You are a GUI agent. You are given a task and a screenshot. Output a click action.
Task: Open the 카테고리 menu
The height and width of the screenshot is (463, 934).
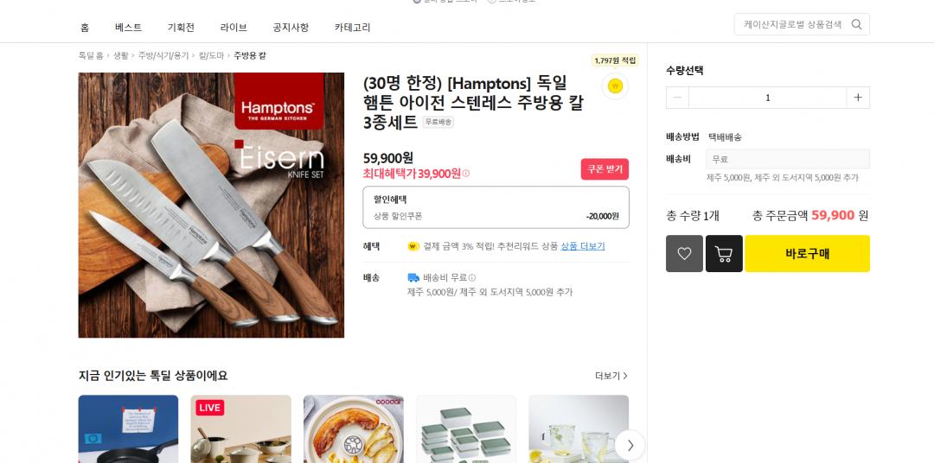click(352, 28)
